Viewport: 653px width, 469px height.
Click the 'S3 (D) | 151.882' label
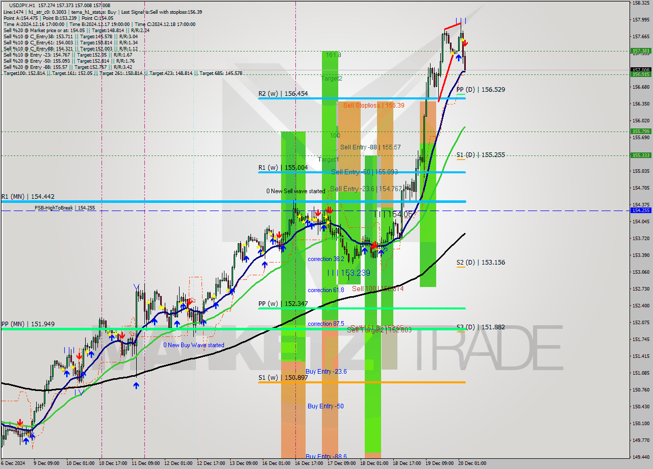click(481, 327)
